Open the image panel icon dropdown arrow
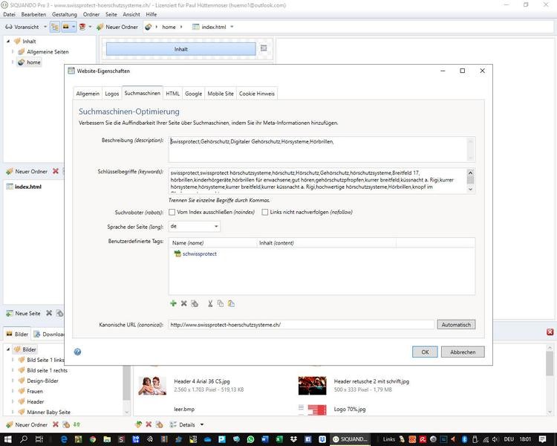 point(74,27)
